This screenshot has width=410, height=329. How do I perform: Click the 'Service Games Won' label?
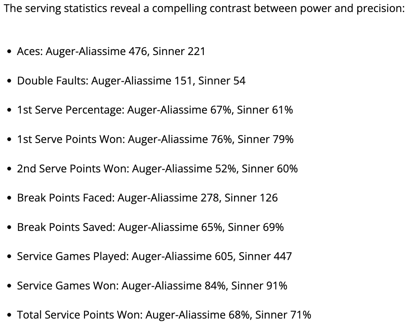point(68,286)
